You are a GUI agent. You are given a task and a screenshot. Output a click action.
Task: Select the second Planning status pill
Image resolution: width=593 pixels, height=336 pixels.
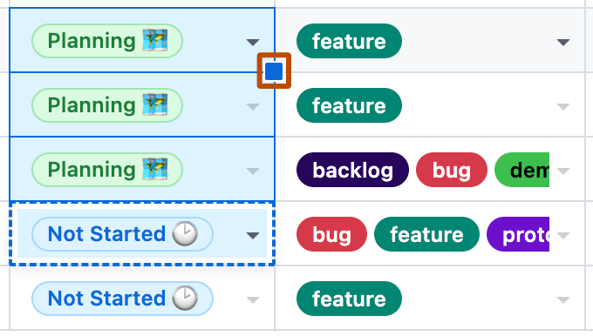pos(107,105)
